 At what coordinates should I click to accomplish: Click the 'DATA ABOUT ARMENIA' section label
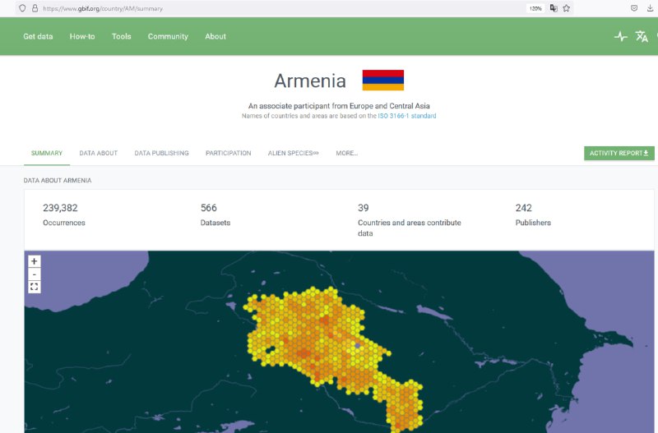tap(58, 180)
